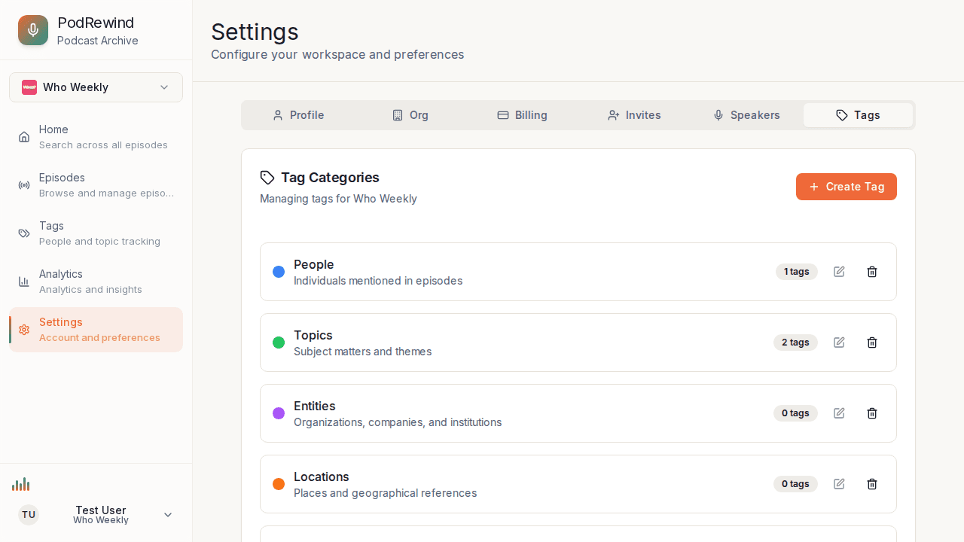This screenshot has width=964, height=542.
Task: Click the small analytics bars icon bottom left
Action: point(21,484)
